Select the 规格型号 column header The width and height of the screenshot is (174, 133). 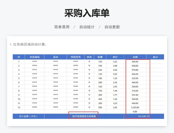(x=76, y=57)
